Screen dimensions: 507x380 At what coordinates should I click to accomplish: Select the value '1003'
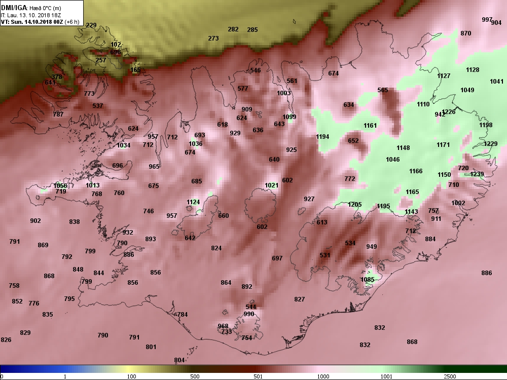point(284,93)
